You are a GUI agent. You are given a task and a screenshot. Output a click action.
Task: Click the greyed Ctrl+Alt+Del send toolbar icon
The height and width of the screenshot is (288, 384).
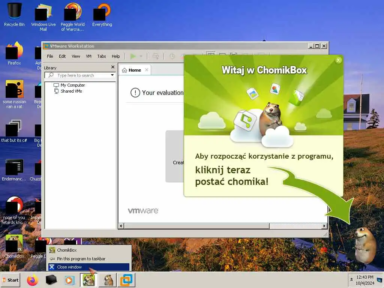pos(156,56)
